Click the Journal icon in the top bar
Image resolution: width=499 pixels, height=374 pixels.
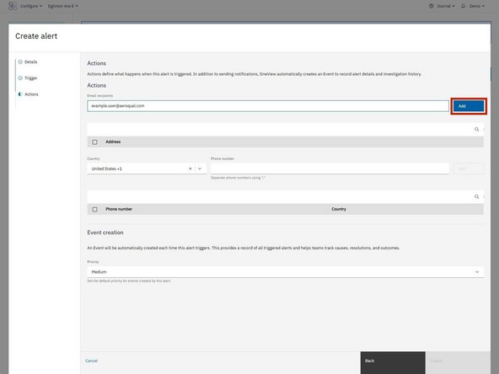pos(432,6)
